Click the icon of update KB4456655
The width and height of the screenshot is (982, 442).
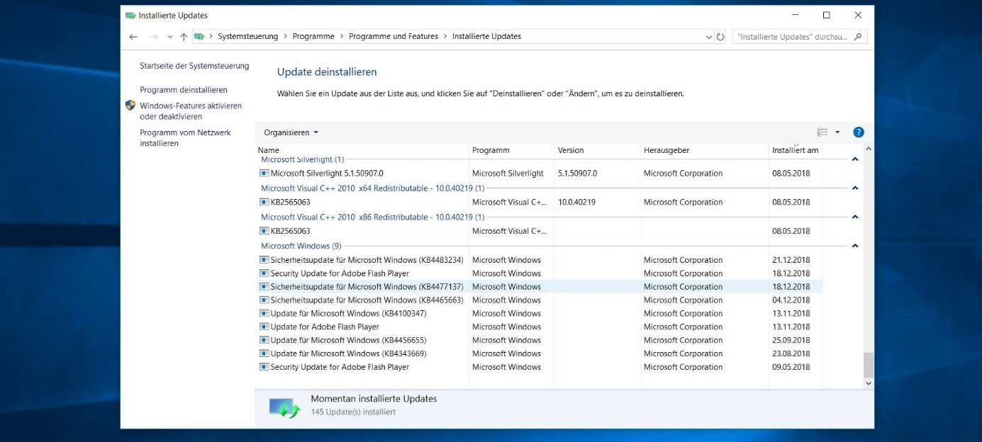(264, 341)
